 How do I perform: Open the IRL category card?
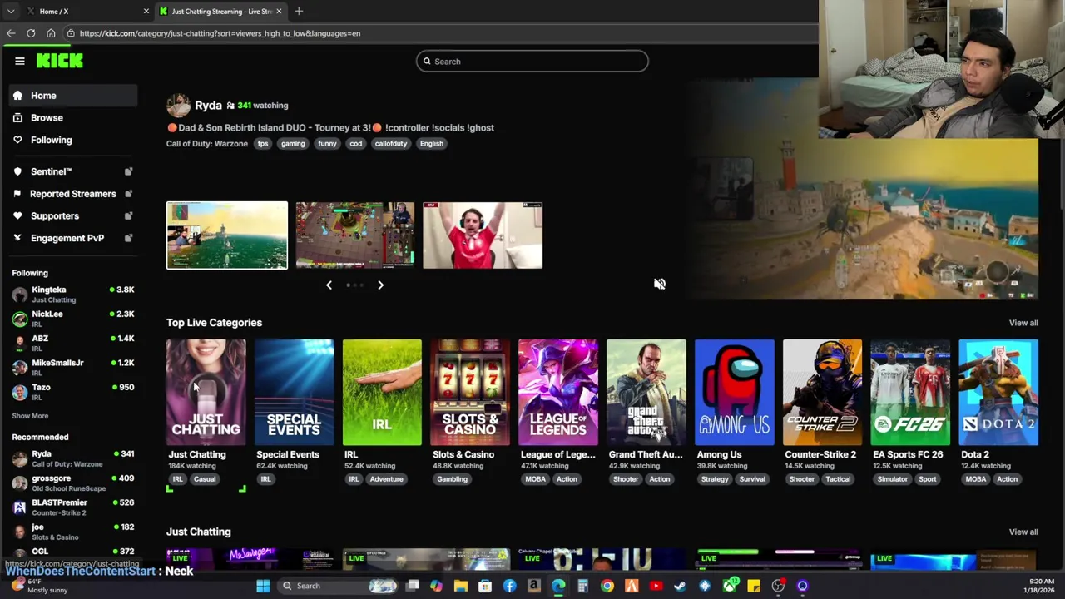click(382, 392)
